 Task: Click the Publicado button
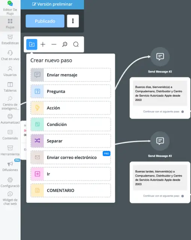45,21
